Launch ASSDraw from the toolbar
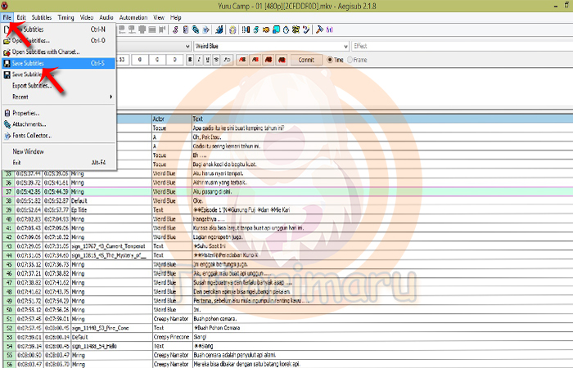Screen dimensions: 573x368 pos(232,29)
